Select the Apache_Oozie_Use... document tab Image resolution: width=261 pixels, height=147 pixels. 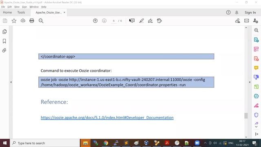click(49, 13)
